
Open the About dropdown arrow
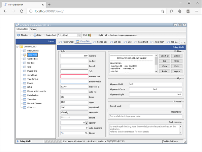coord(31,35)
